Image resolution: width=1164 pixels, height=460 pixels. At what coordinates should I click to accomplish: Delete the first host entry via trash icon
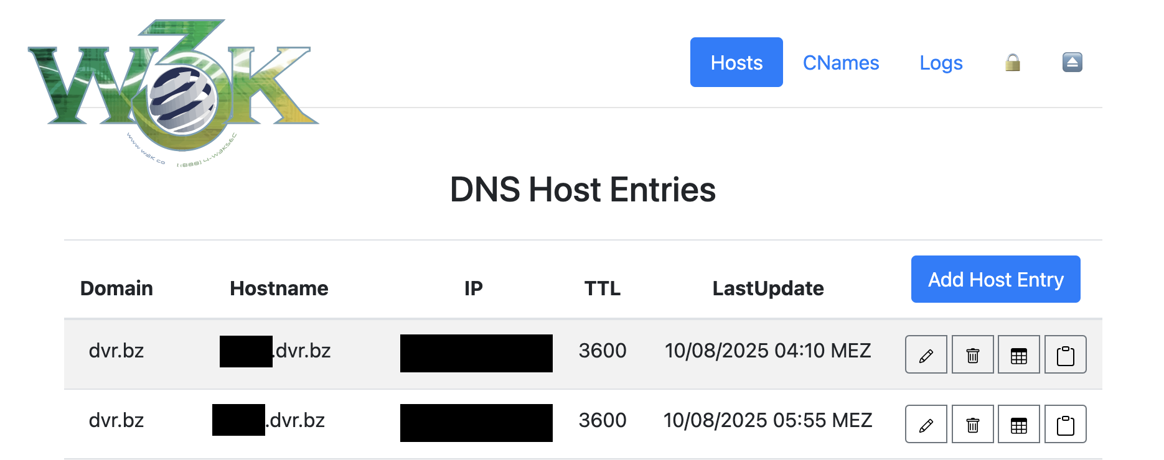972,355
